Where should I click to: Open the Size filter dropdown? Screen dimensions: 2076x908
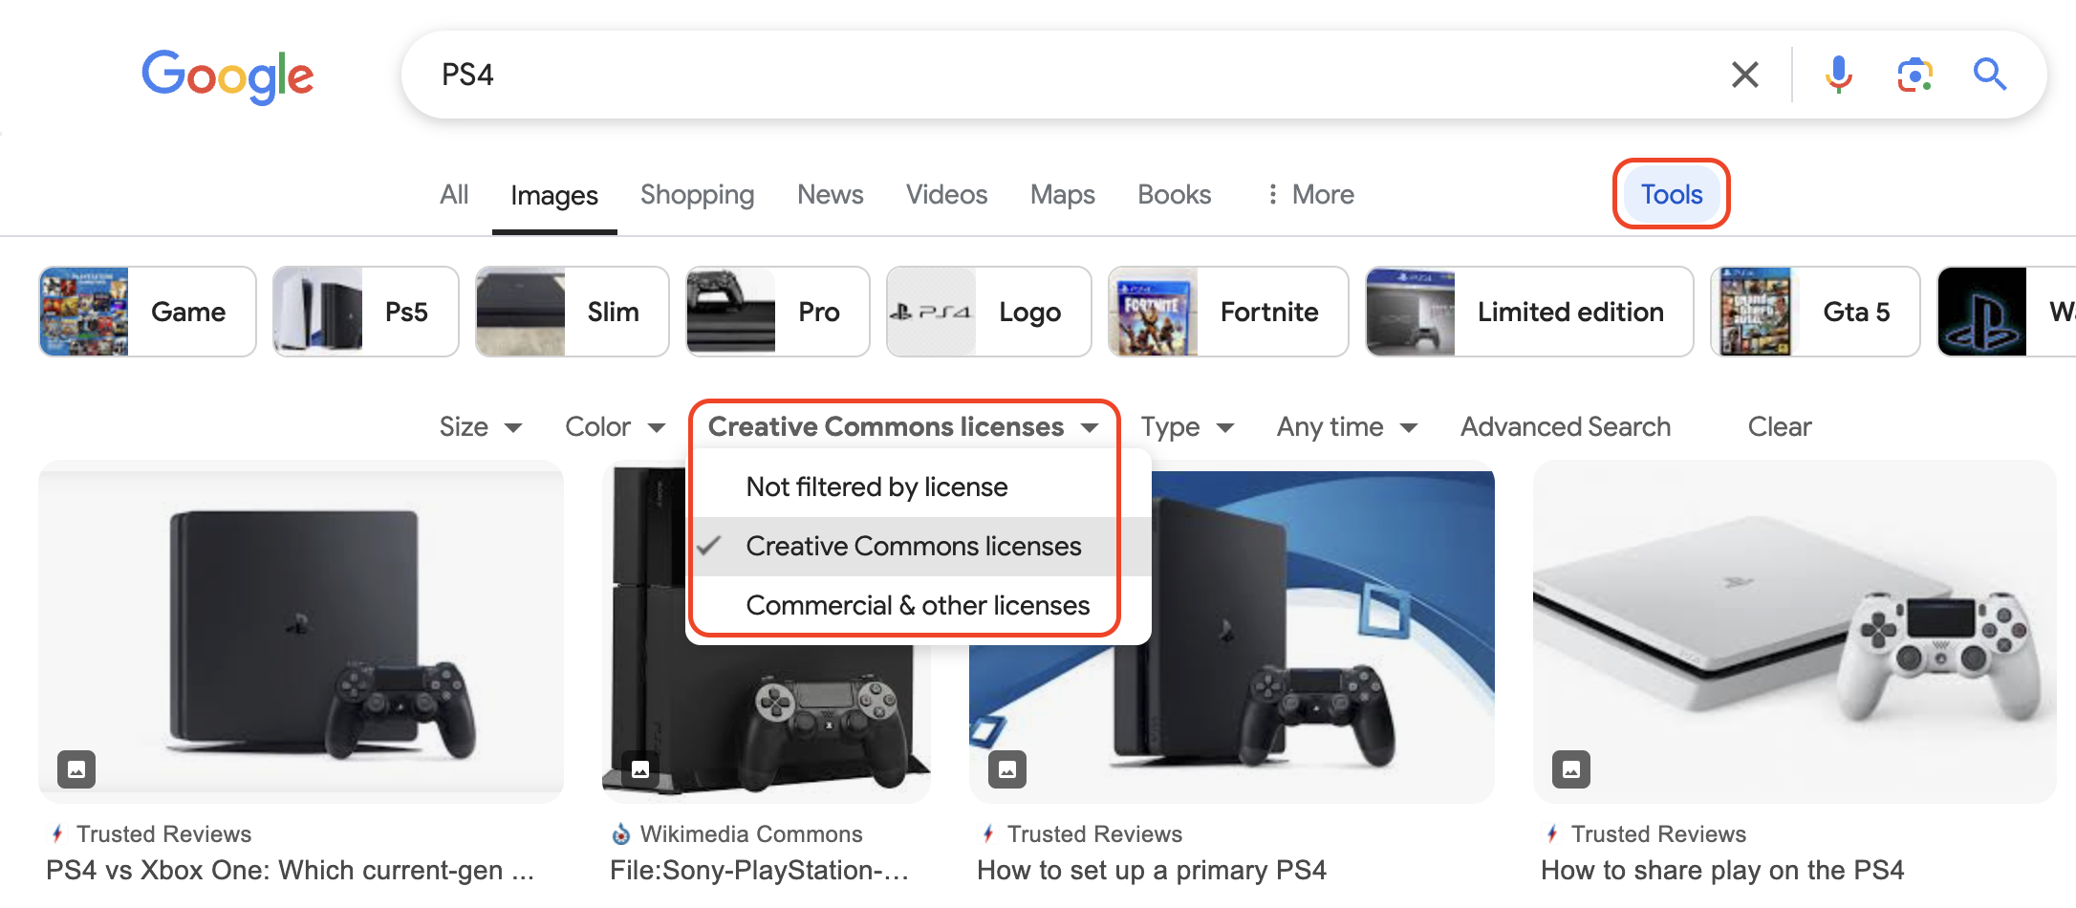pos(480,426)
